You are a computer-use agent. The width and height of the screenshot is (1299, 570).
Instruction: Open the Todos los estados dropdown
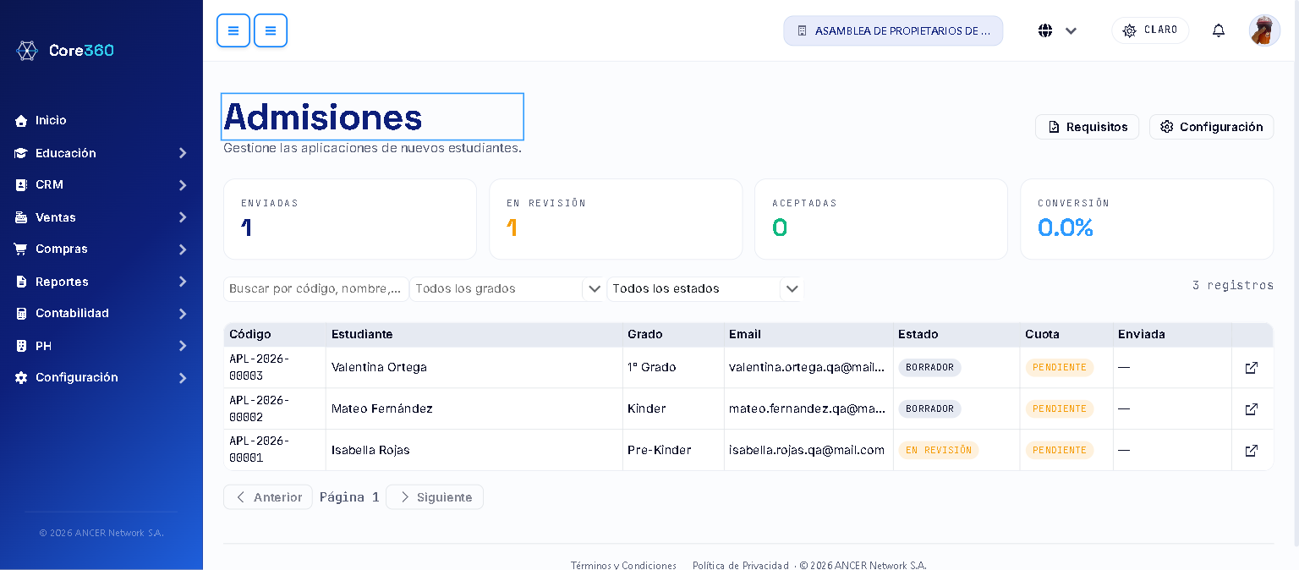(x=705, y=288)
